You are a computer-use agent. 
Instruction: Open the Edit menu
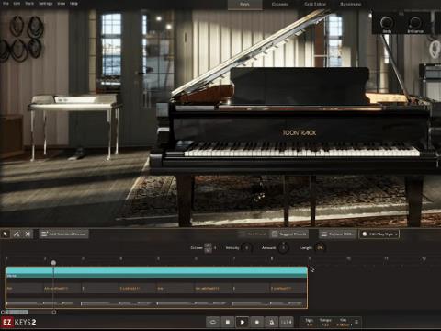click(17, 4)
